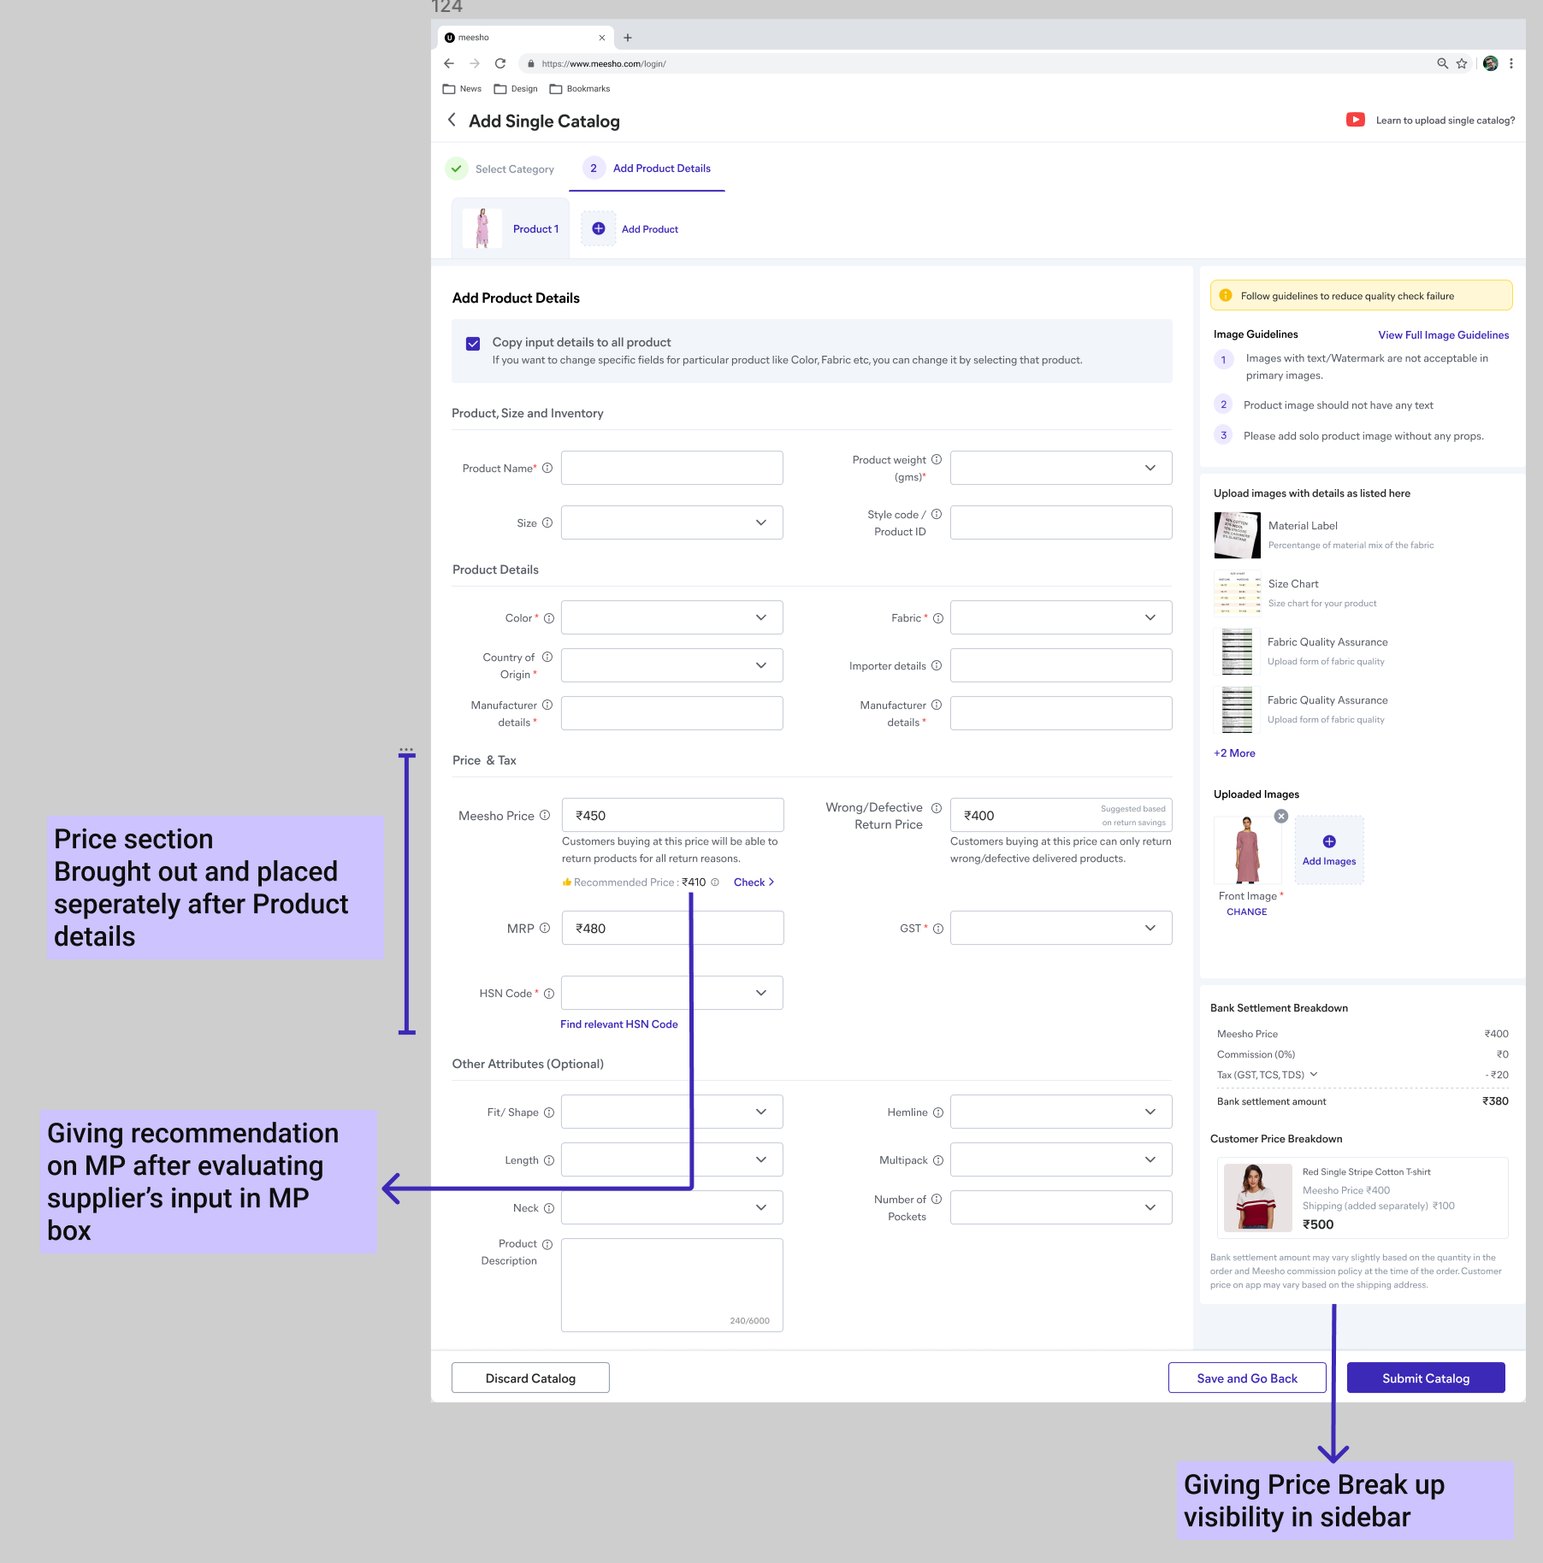Click the info icon next to MRP

click(545, 928)
